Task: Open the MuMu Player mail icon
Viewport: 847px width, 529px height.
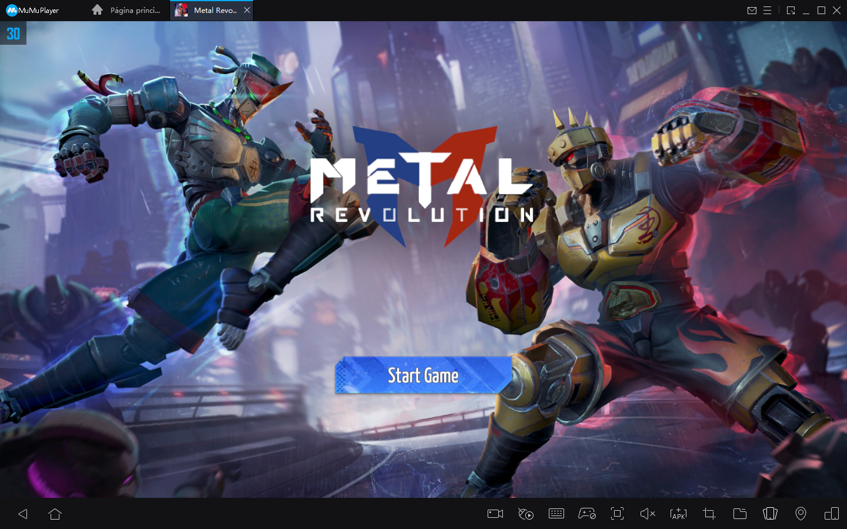Action: (752, 10)
